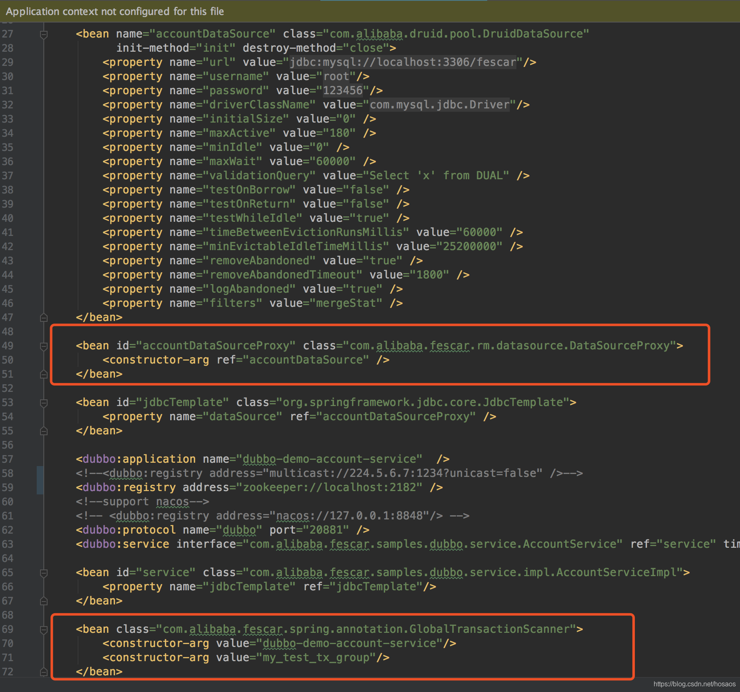Click the fold end marker on line 47

coord(43,318)
